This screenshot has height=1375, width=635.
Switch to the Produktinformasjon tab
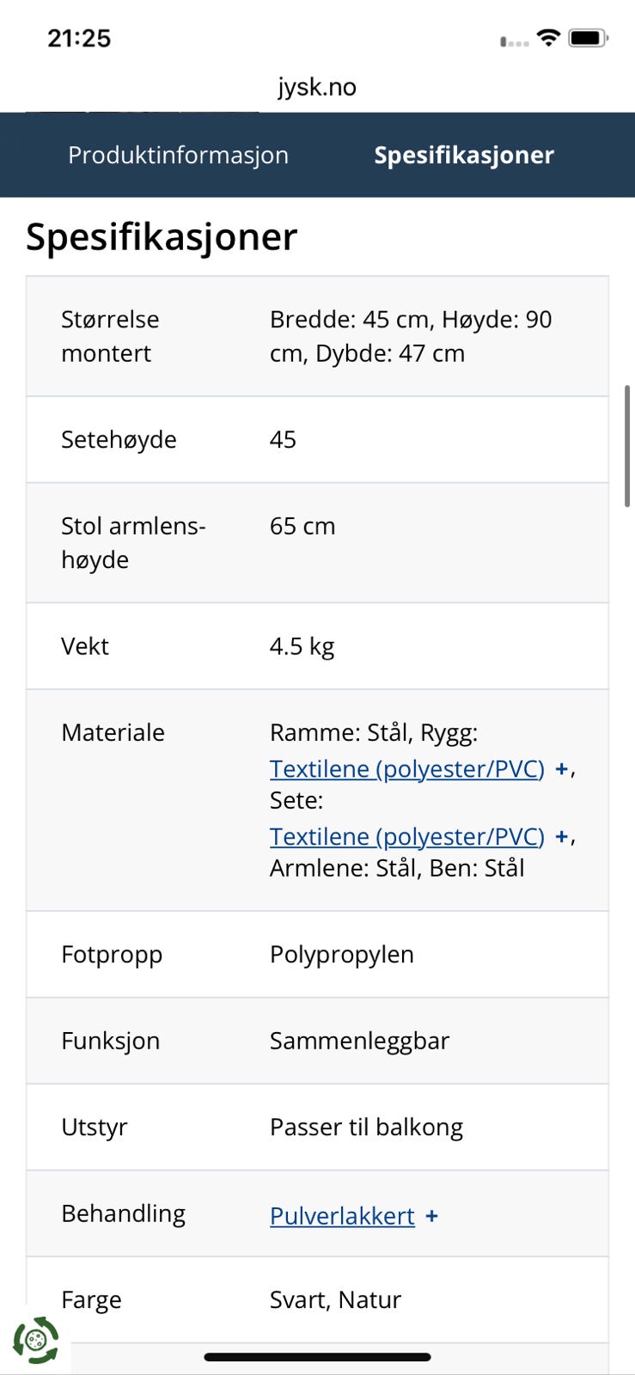pos(178,155)
